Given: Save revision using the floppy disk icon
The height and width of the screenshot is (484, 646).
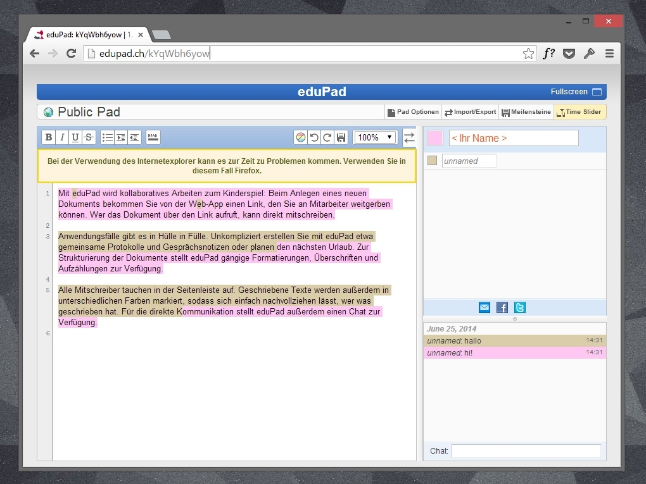Looking at the screenshot, I should [x=341, y=137].
